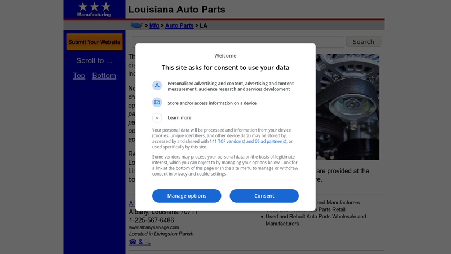Click the phone number 1-225-567-6486

pyautogui.click(x=151, y=220)
